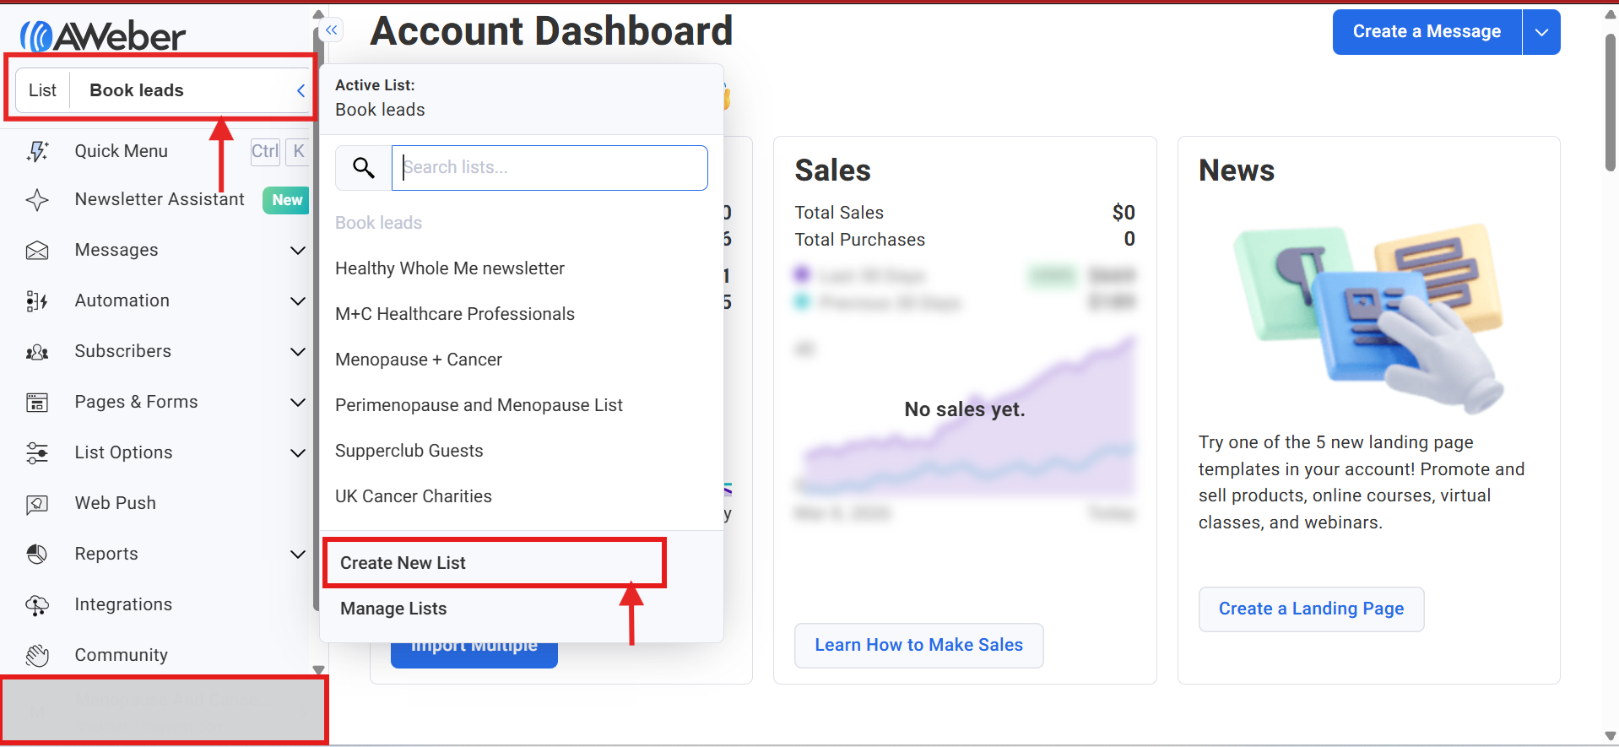
Task: Open Subscribers menu label
Action: tap(122, 351)
